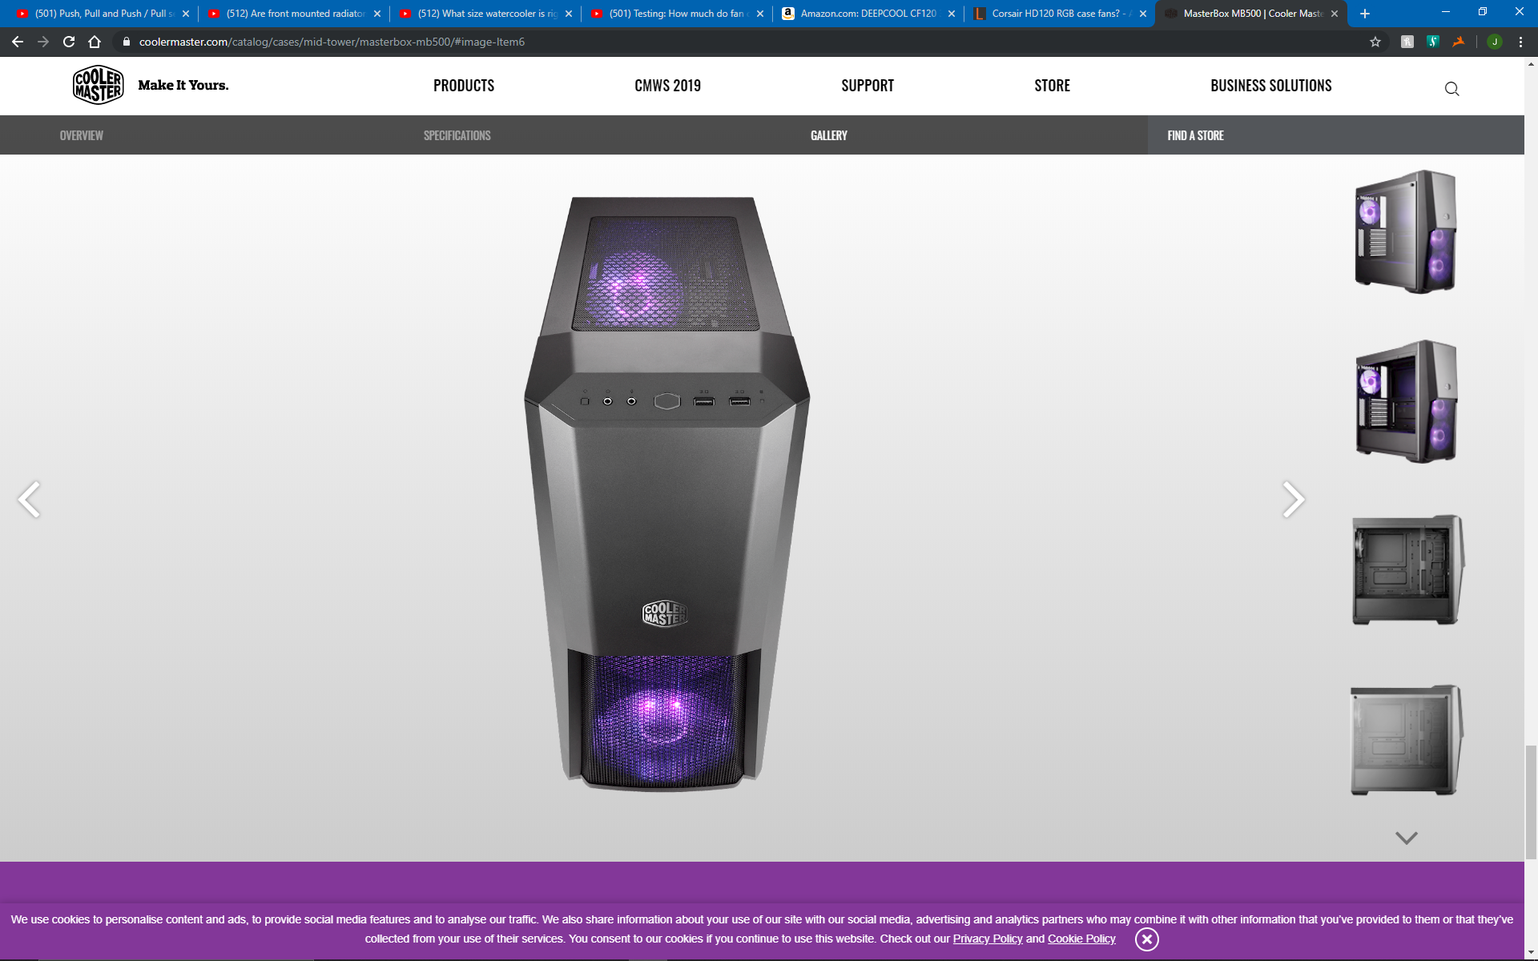
Task: Close the 'What size watercooler' tab
Action: tap(569, 14)
